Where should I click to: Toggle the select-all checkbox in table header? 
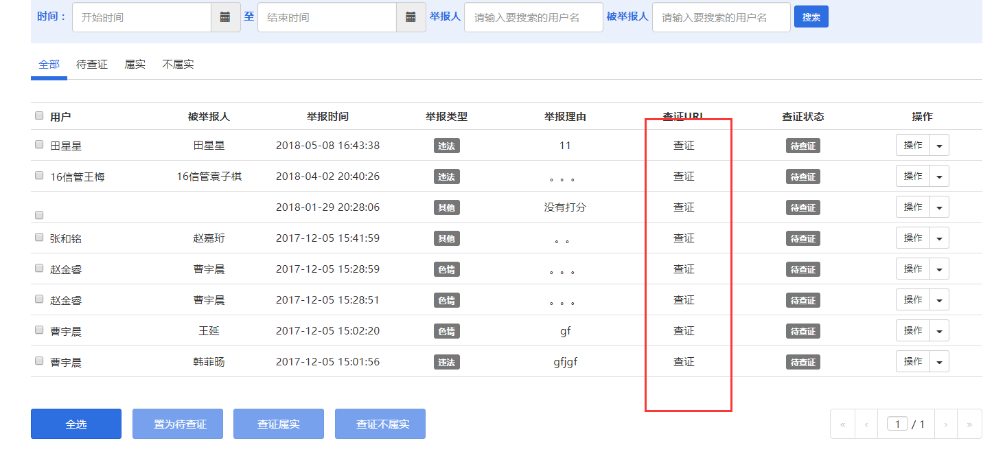pos(39,116)
